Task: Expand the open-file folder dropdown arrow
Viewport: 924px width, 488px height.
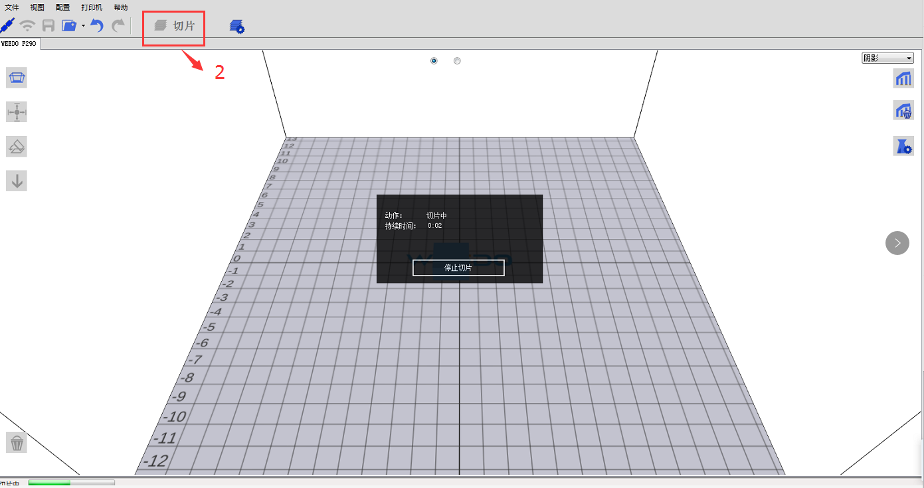Action: [83, 26]
